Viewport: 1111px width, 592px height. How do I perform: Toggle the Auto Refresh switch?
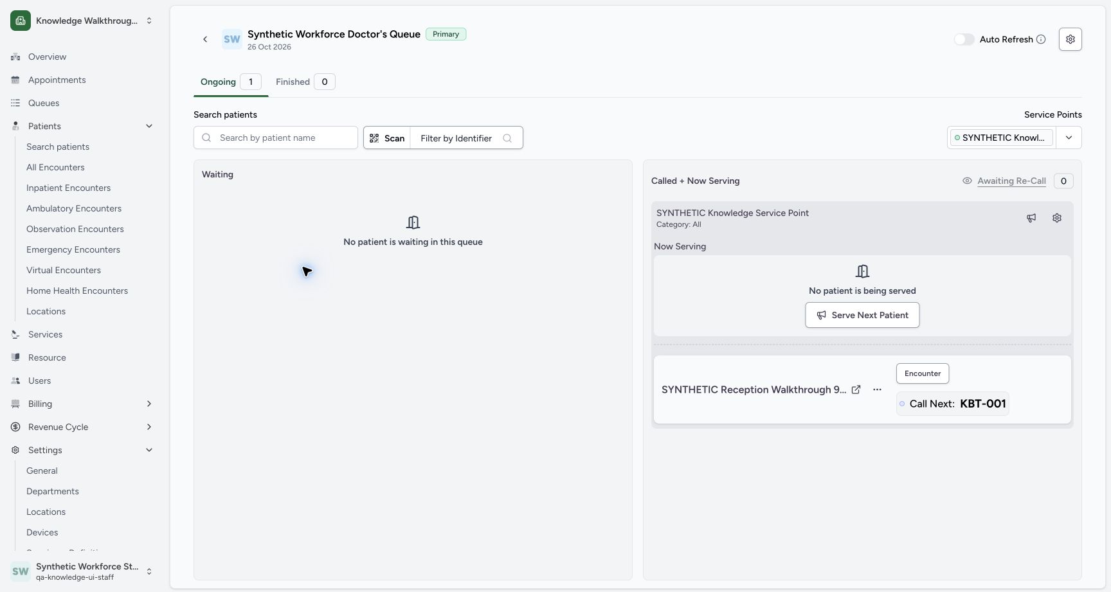pyautogui.click(x=964, y=39)
